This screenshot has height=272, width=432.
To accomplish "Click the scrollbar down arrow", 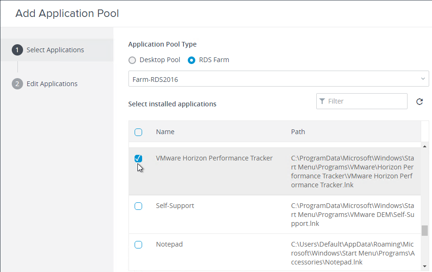I will [424, 266].
